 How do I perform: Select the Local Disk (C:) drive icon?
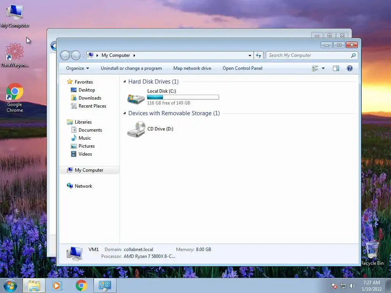pos(136,99)
